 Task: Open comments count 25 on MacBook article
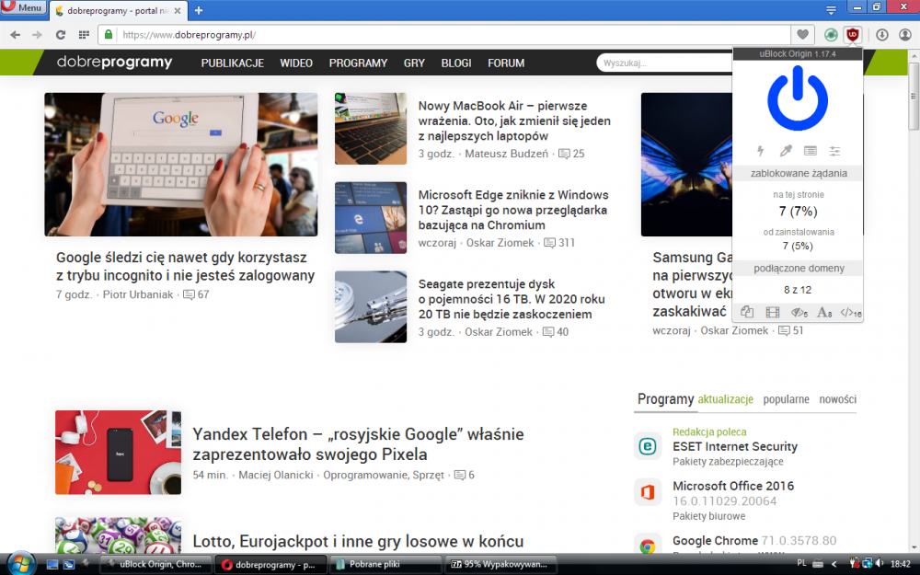coord(571,154)
